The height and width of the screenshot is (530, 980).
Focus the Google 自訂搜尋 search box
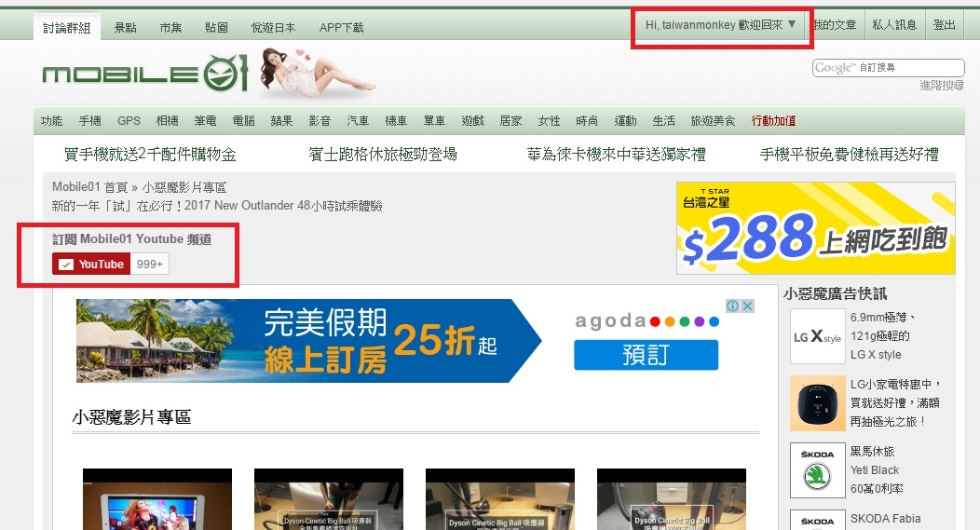tap(888, 67)
